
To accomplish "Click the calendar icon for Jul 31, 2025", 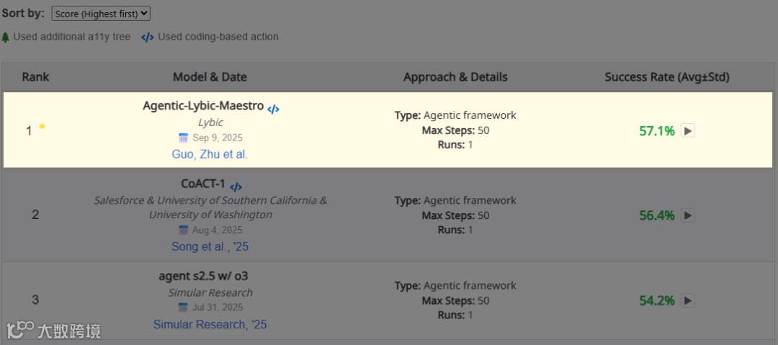I will (x=183, y=308).
